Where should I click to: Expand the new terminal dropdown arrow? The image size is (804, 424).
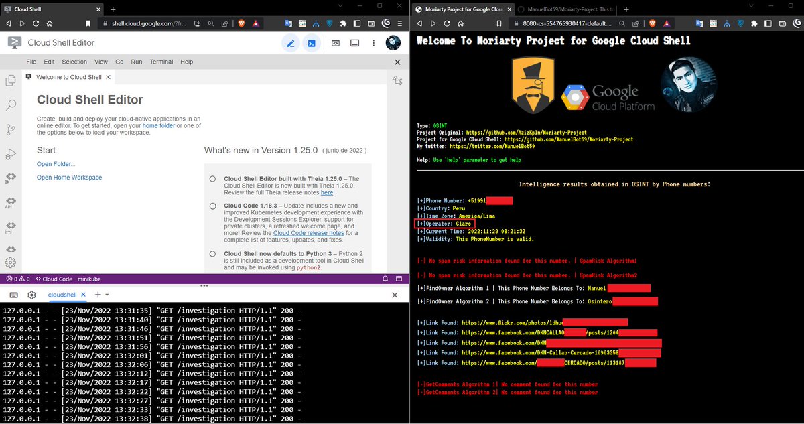point(107,295)
